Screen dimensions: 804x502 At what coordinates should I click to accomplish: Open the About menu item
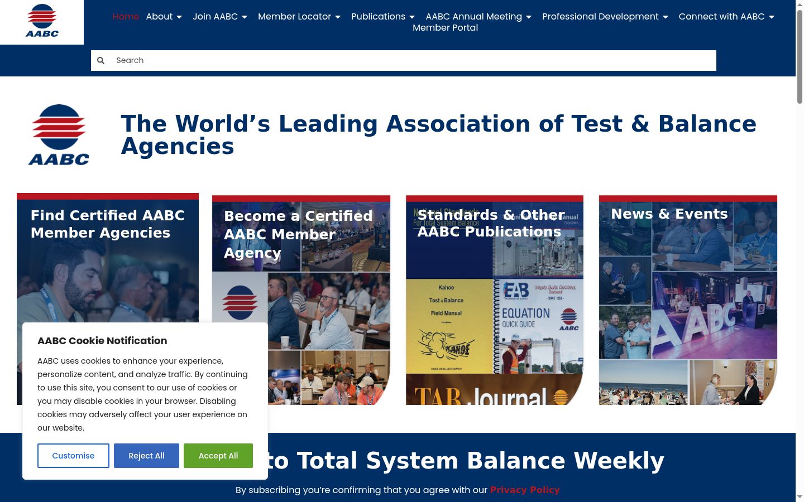click(159, 17)
